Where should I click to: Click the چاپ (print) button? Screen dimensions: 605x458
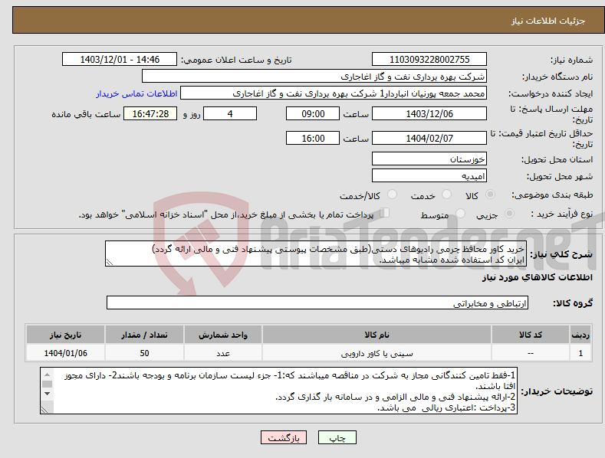(x=337, y=437)
